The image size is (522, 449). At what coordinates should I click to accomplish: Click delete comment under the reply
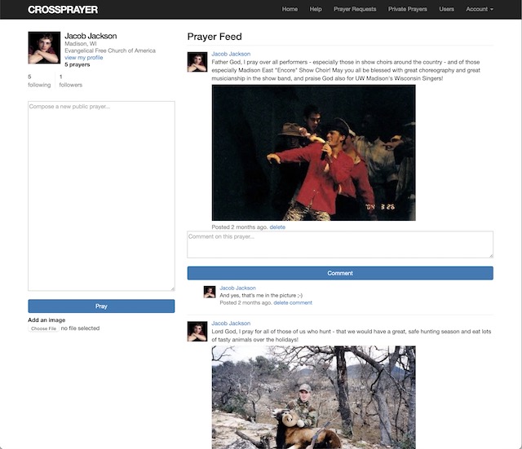click(x=292, y=302)
